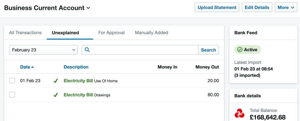300x121 pixels.
Task: Switch to the For Approval tab
Action: [111, 33]
